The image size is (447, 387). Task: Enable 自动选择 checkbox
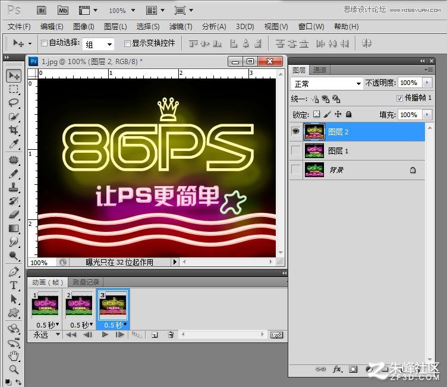44,43
